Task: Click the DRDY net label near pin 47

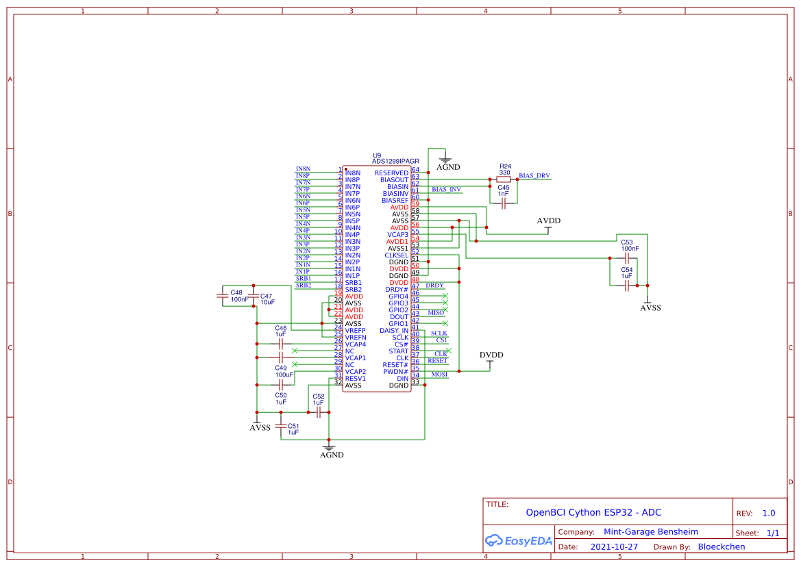Action: pos(434,285)
